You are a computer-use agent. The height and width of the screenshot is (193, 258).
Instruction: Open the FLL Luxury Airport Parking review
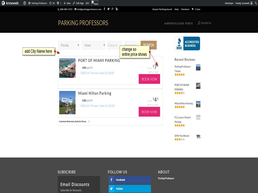pos(182,120)
